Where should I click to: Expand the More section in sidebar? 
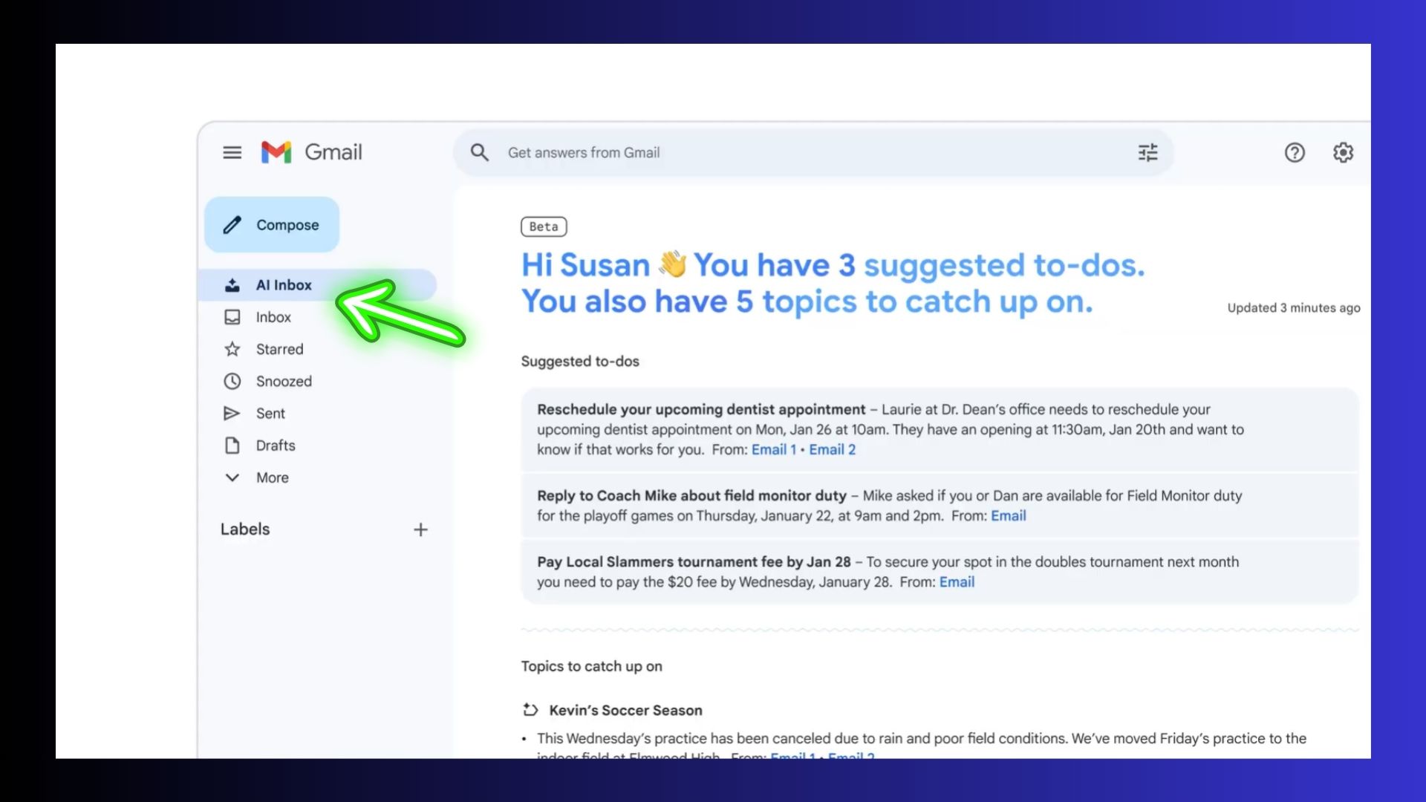coord(232,477)
